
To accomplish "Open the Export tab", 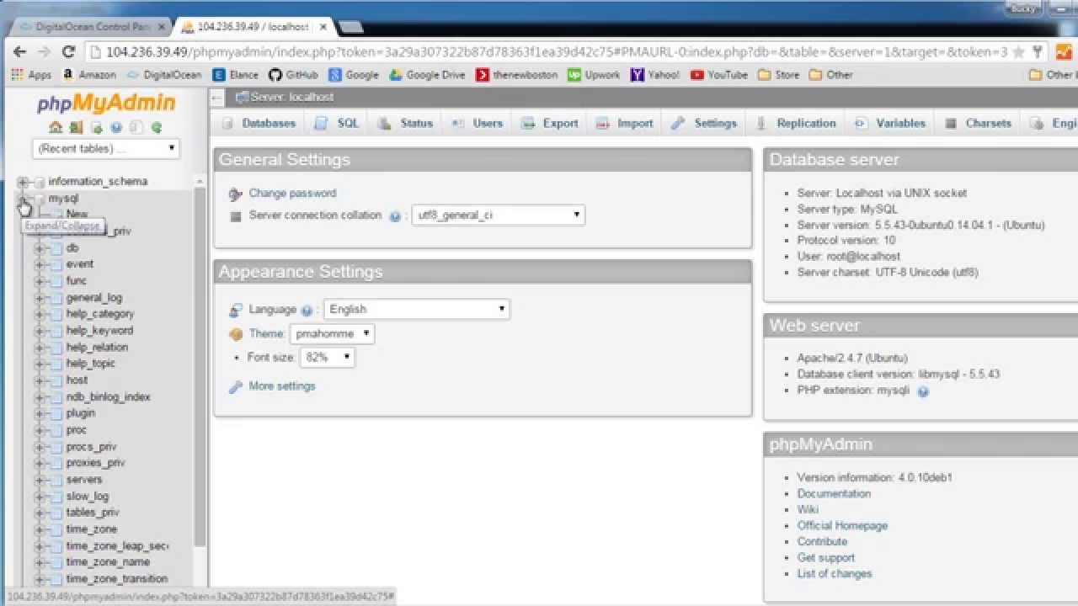I will (550, 124).
